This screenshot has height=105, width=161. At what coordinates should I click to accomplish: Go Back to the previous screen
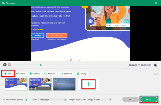pos(130,99)
